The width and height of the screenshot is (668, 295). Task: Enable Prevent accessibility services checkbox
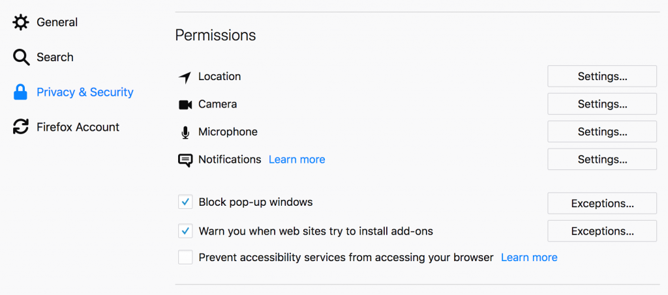(x=185, y=257)
